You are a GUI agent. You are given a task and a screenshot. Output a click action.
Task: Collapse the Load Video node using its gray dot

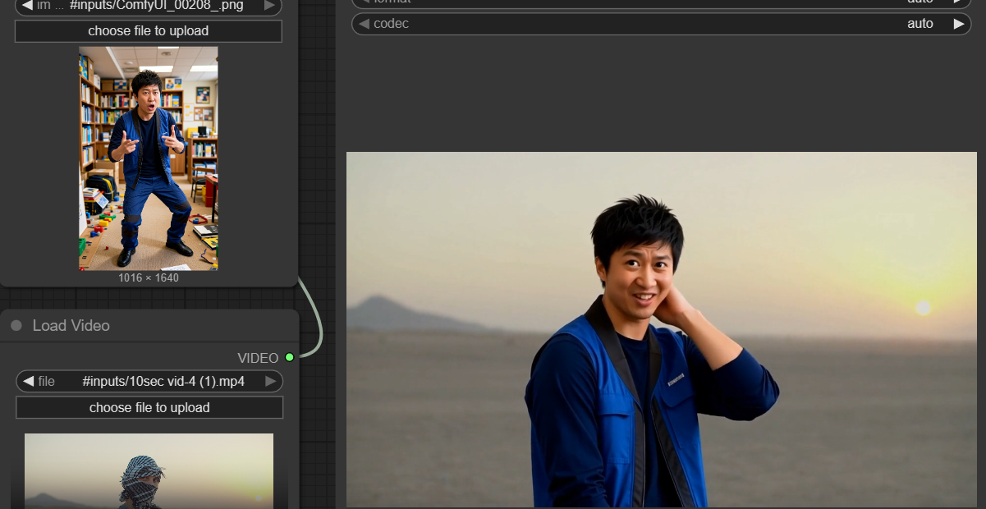click(16, 326)
